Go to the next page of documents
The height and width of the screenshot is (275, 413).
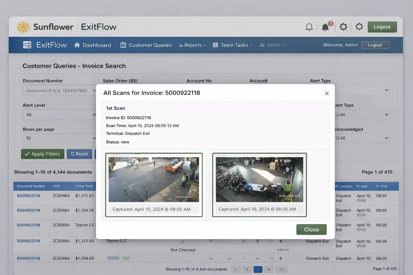click(268, 269)
